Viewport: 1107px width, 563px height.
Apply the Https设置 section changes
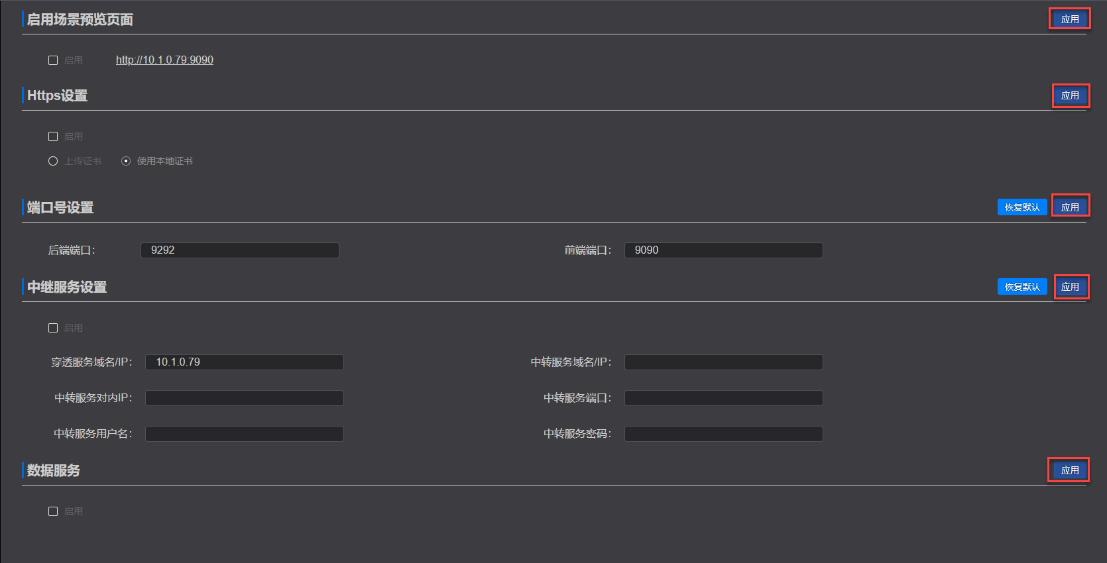[x=1070, y=95]
